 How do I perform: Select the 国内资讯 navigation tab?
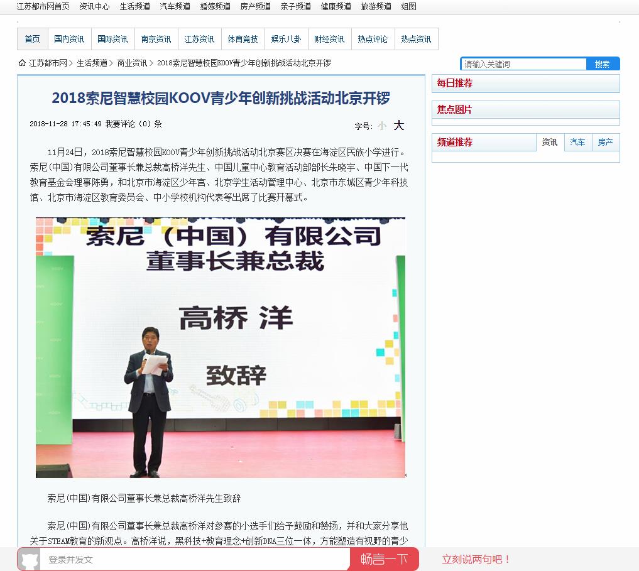coord(70,39)
